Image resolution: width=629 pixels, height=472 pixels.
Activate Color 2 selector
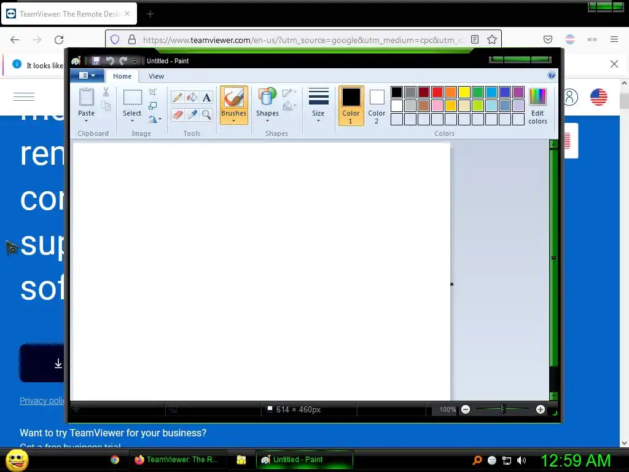pyautogui.click(x=377, y=106)
